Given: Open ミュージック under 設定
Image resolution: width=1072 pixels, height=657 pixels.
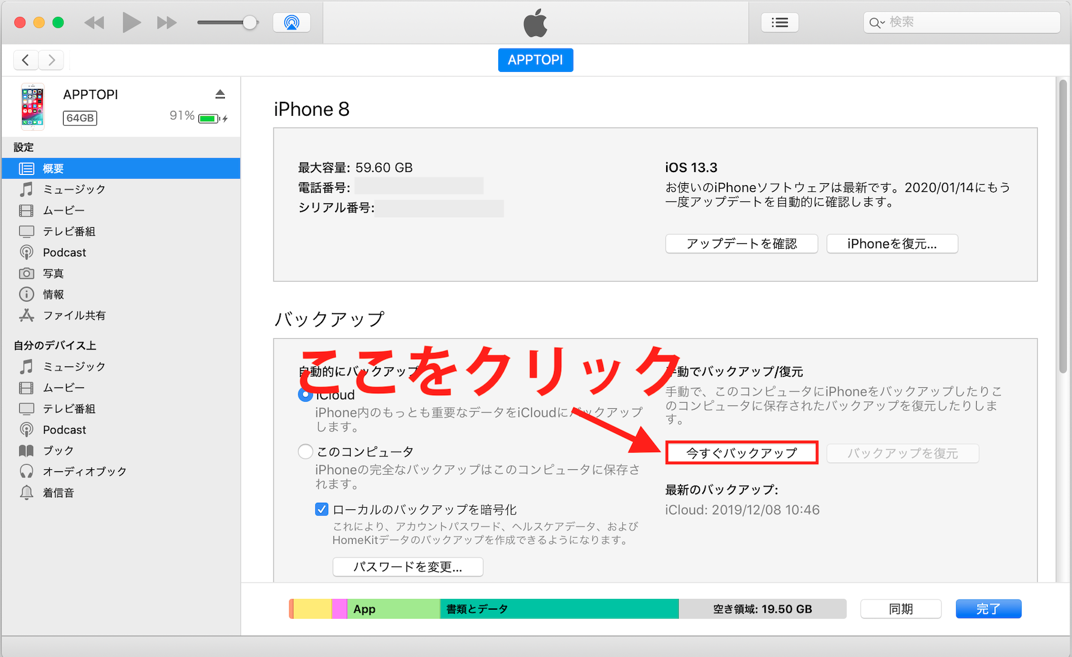Looking at the screenshot, I should coord(121,189).
